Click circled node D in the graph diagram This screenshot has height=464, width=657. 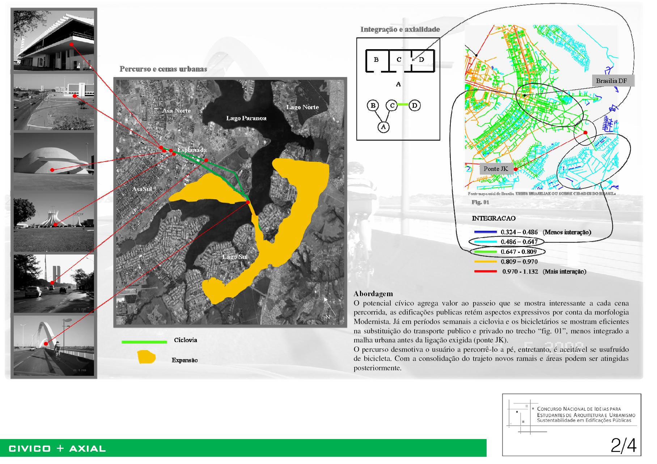(x=415, y=106)
